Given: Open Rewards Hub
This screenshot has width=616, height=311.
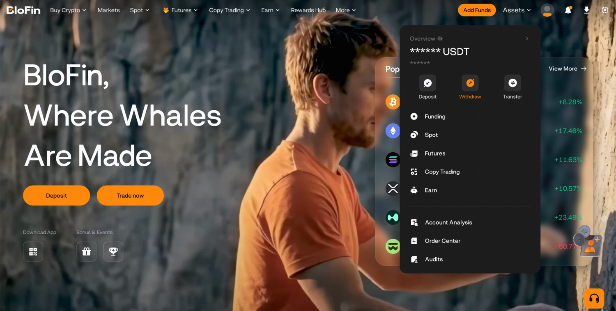Looking at the screenshot, I should [308, 10].
